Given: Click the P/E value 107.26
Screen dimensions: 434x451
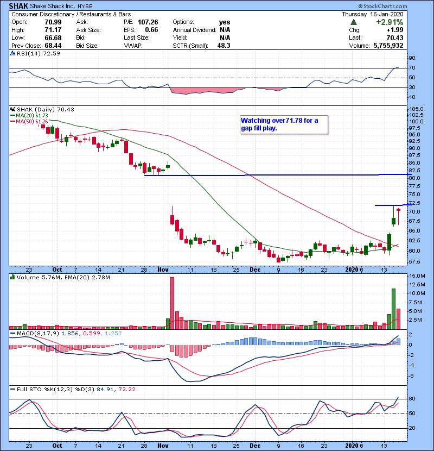Looking at the screenshot, I should 148,22.
